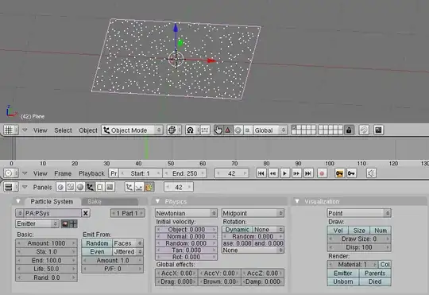This screenshot has height=295, width=429.
Task: Switch to the Shading context sphere icon
Action: pyautogui.click(x=80, y=187)
